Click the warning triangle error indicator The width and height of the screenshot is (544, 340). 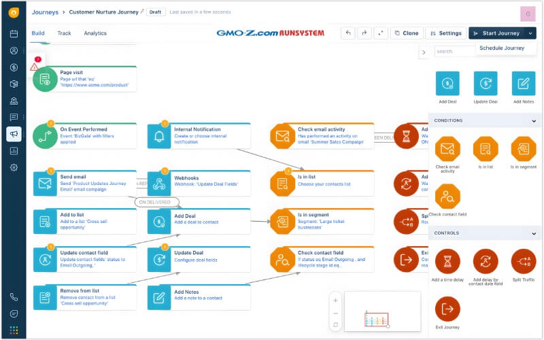tap(34, 67)
